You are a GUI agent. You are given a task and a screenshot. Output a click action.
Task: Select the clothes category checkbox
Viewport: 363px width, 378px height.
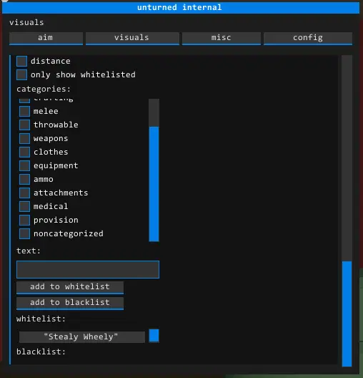click(24, 152)
